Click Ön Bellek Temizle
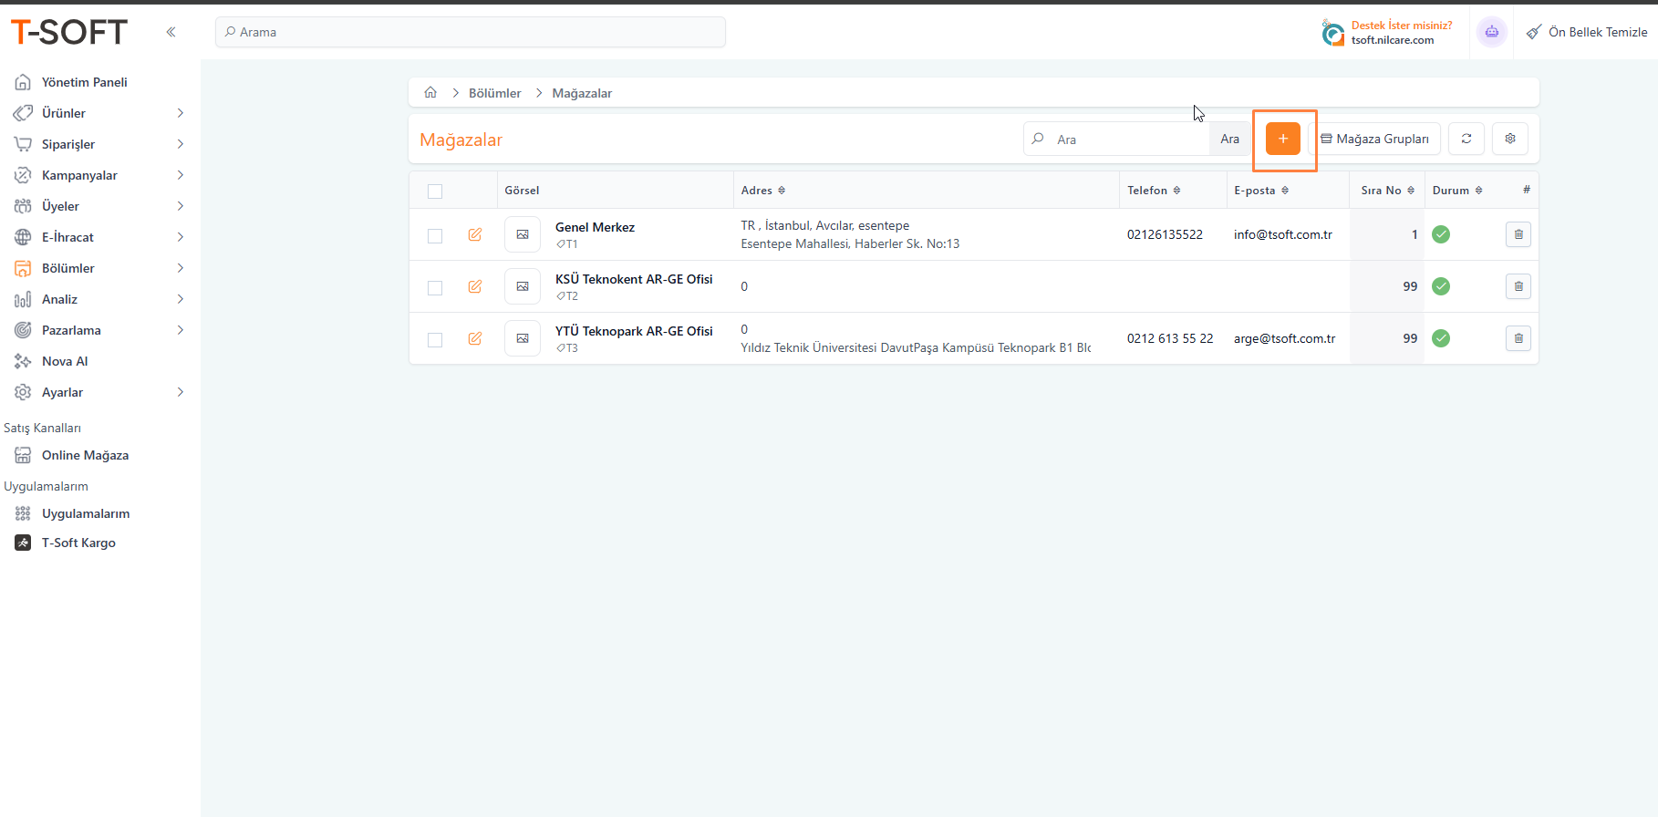This screenshot has width=1658, height=817. pyautogui.click(x=1587, y=32)
